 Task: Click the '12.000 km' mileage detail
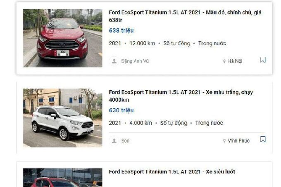[142, 43]
